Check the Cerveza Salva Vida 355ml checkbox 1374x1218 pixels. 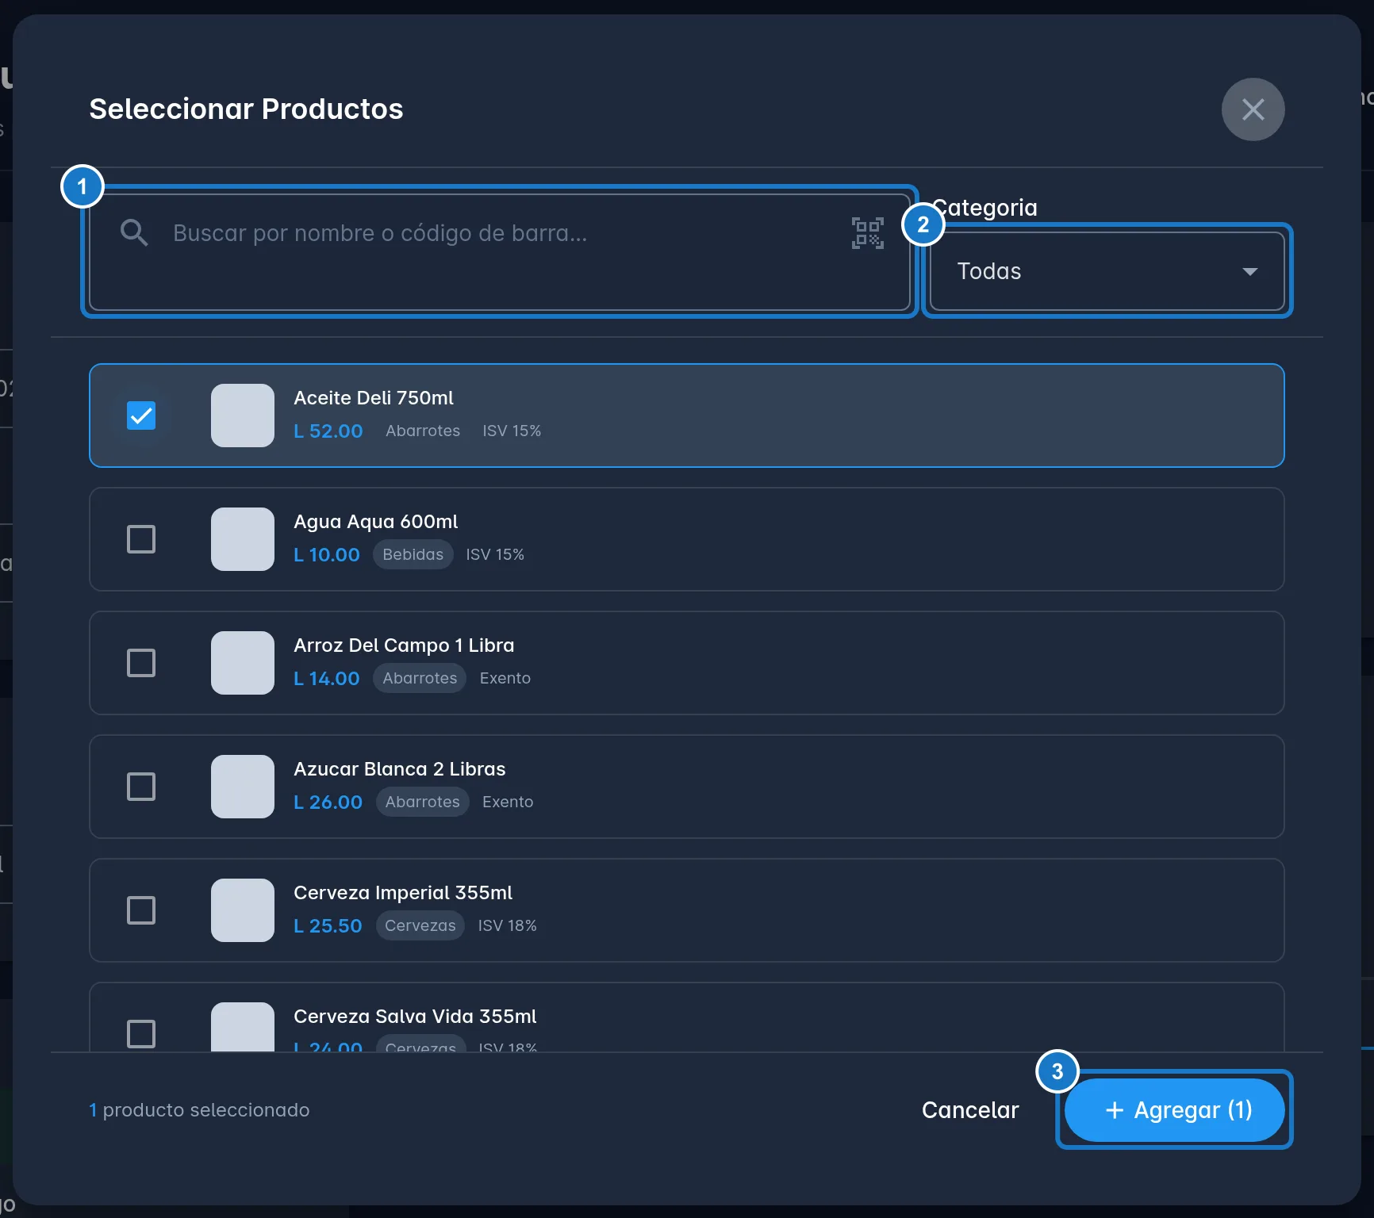pos(141,1034)
